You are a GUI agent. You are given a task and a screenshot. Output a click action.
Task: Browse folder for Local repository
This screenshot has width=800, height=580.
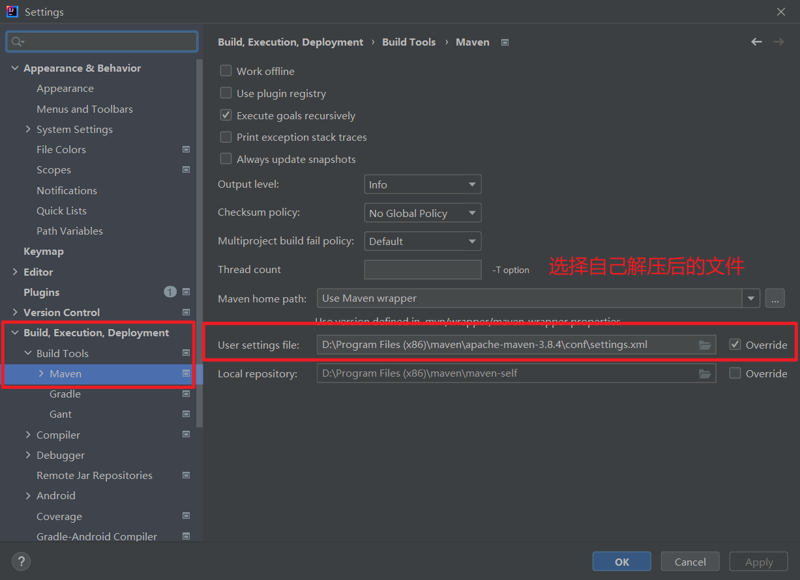(705, 373)
